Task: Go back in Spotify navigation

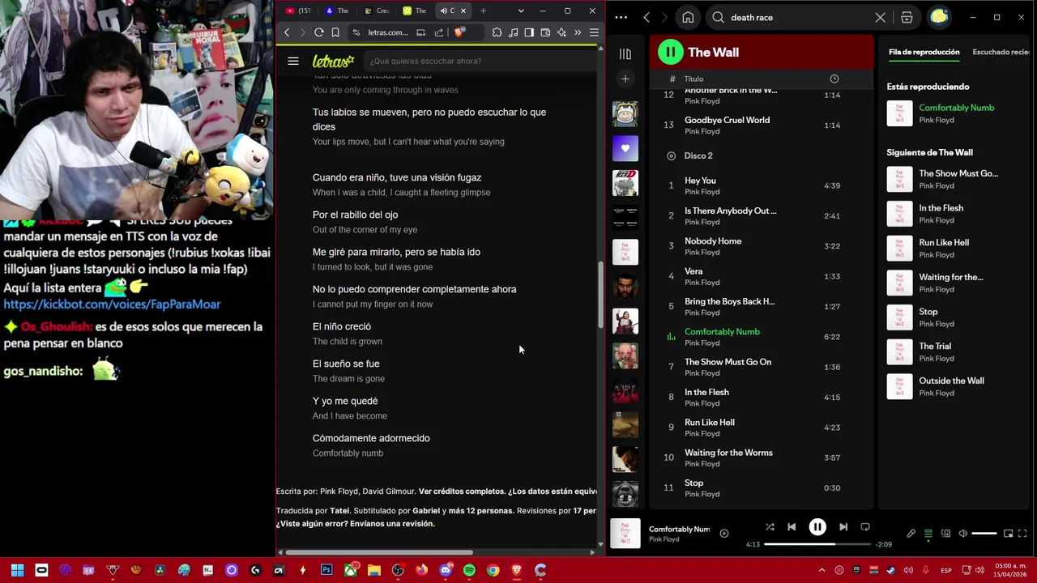Action: [x=647, y=17]
